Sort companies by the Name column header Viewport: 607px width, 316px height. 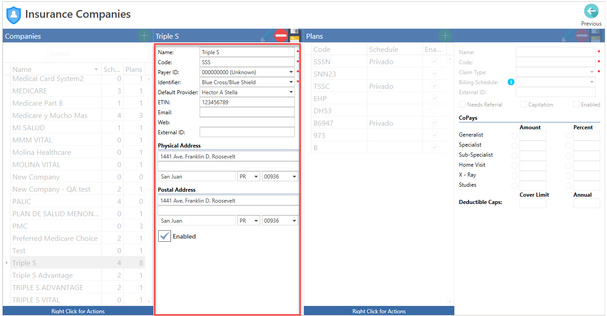(x=55, y=69)
